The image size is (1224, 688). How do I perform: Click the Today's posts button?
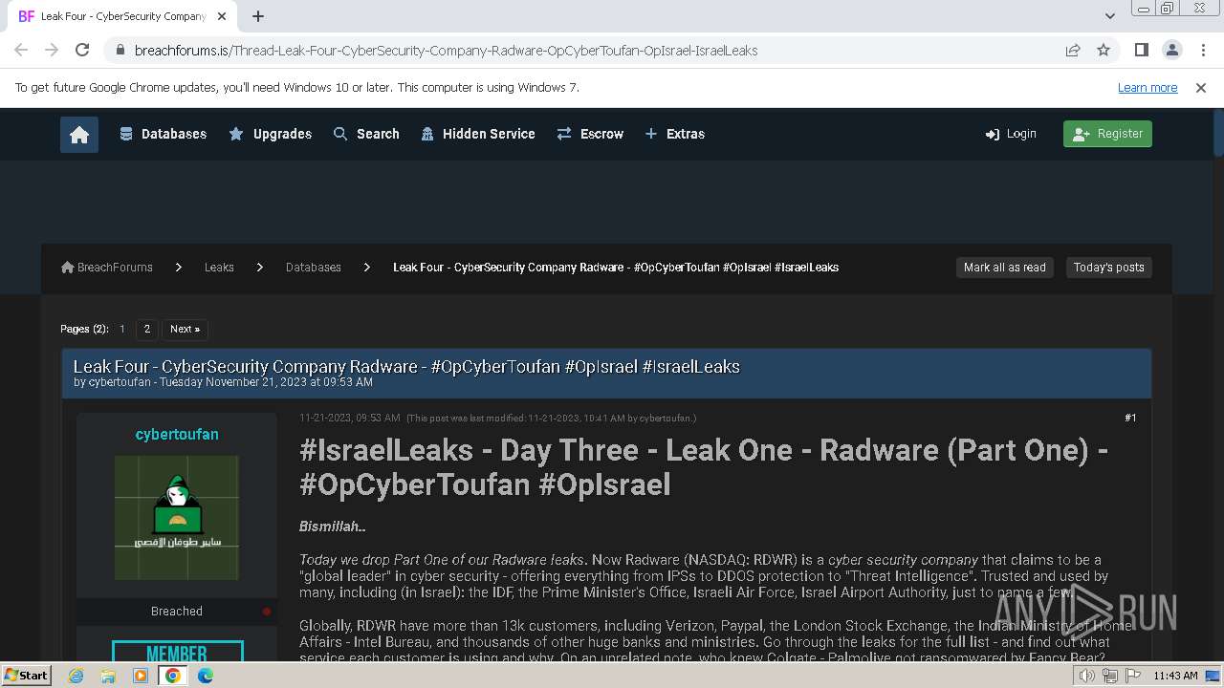(1109, 268)
